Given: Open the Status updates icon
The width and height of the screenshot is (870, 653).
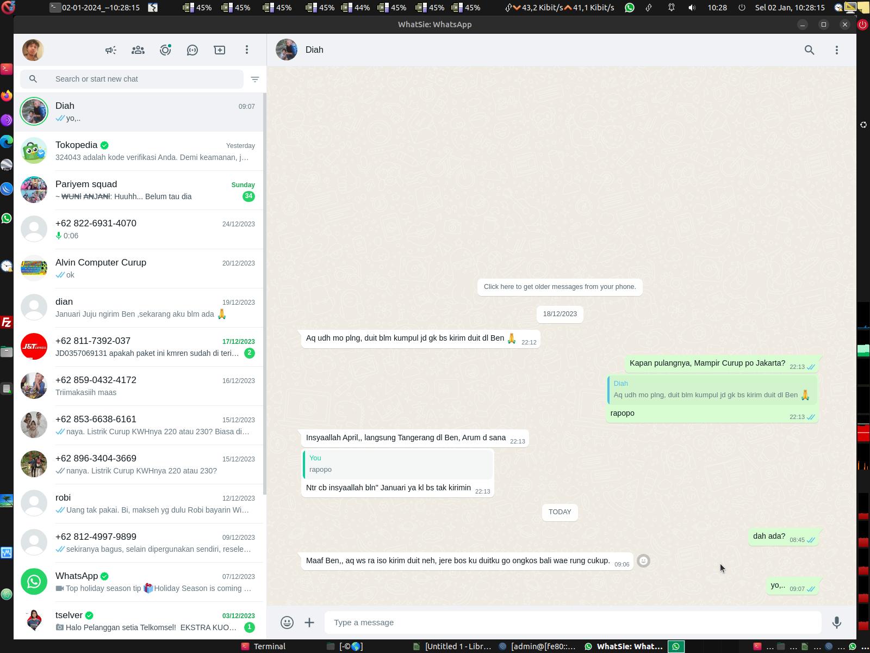Looking at the screenshot, I should 165,50.
